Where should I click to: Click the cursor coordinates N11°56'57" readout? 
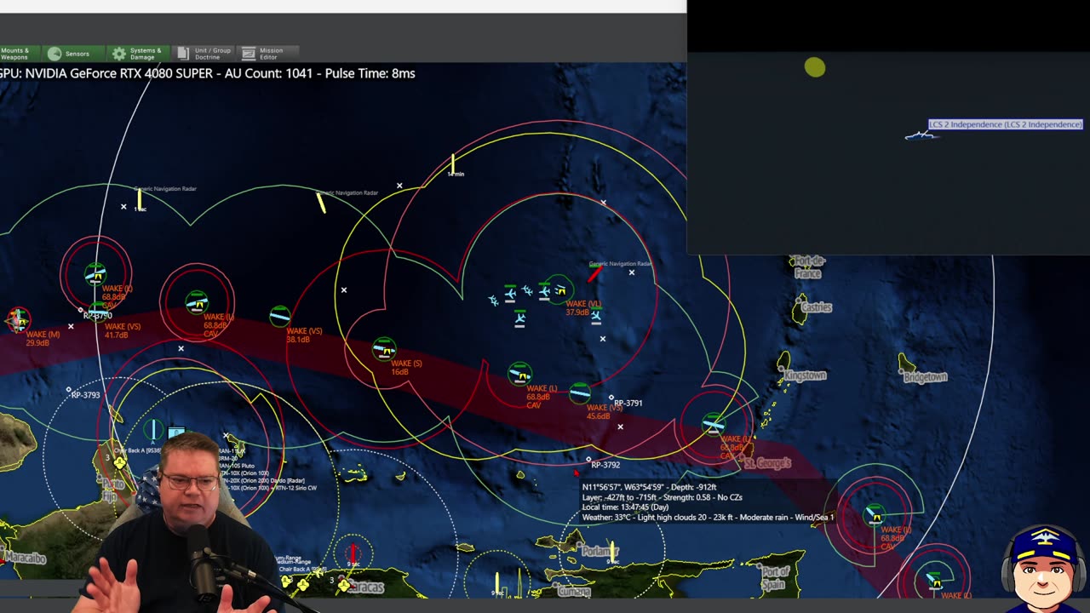[649, 487]
